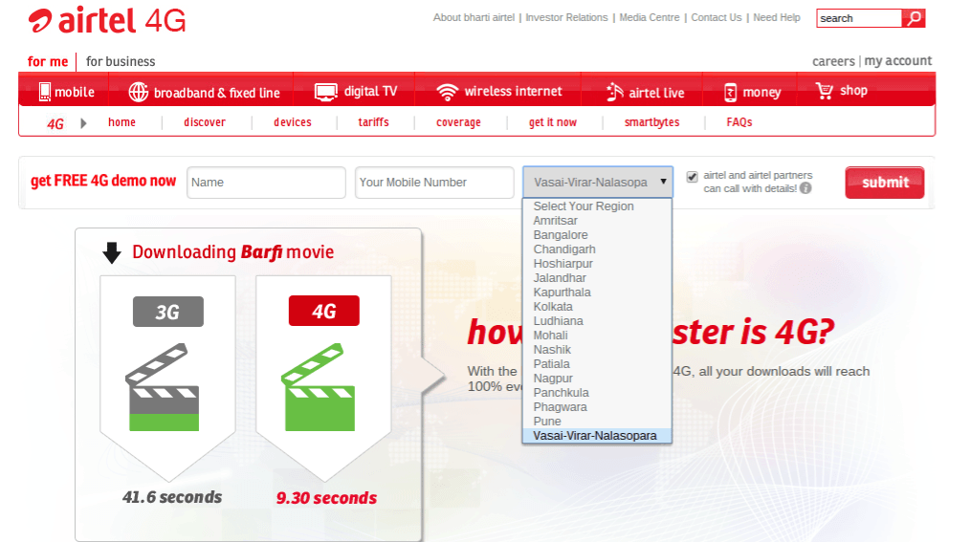Click the green 4G clapperboard icon
Screen dimensions: 971x542
tap(319, 387)
